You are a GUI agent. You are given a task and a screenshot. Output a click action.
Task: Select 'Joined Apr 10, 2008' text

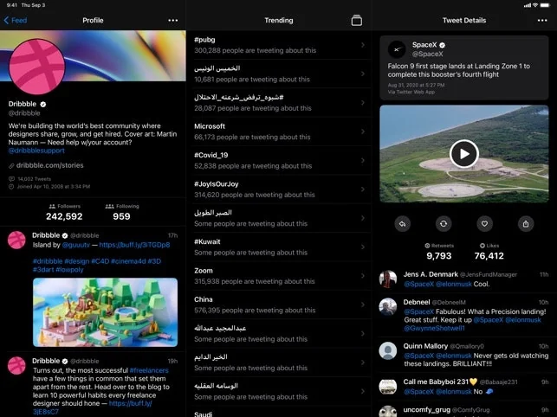[x=54, y=186]
